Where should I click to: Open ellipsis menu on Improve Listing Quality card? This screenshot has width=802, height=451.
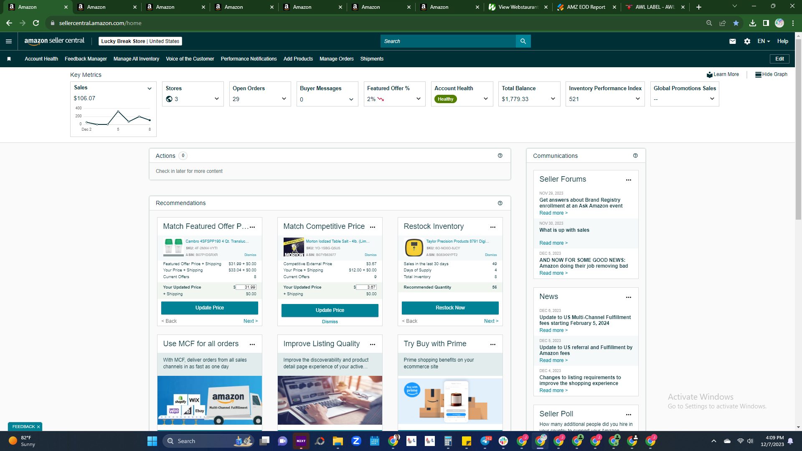(373, 345)
